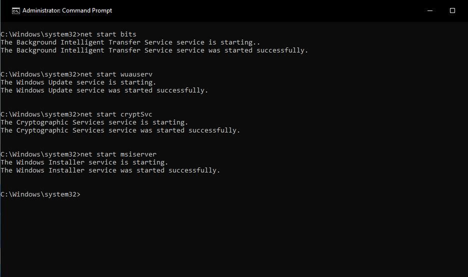Click "The Cryptographic Services service is starting" line
Screen dimensions: 468x277
coord(94,122)
